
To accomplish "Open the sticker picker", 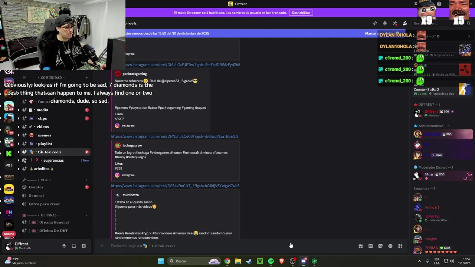I will [x=380, y=246].
